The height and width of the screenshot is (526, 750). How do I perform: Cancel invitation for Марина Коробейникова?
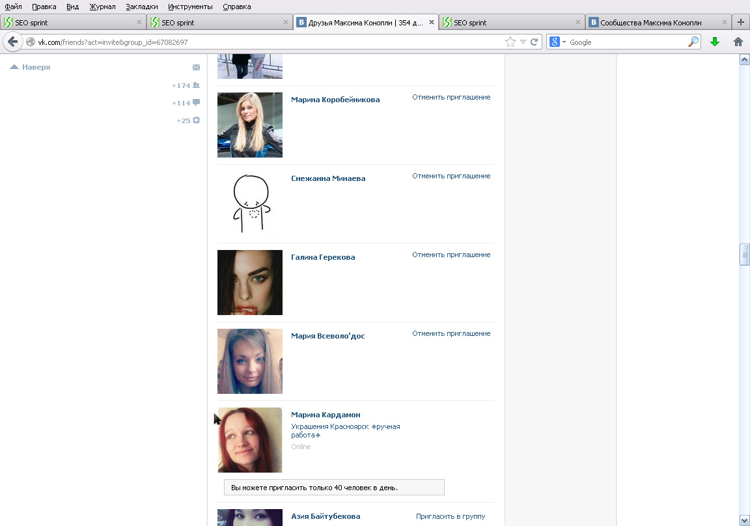point(451,97)
